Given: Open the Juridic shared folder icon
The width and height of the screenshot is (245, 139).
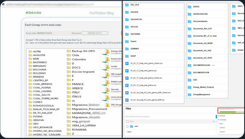Looking at the screenshot, I should click(106, 67).
